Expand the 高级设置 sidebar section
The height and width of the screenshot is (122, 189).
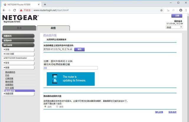click(x=18, y=94)
